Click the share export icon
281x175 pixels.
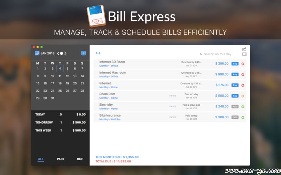[244, 49]
